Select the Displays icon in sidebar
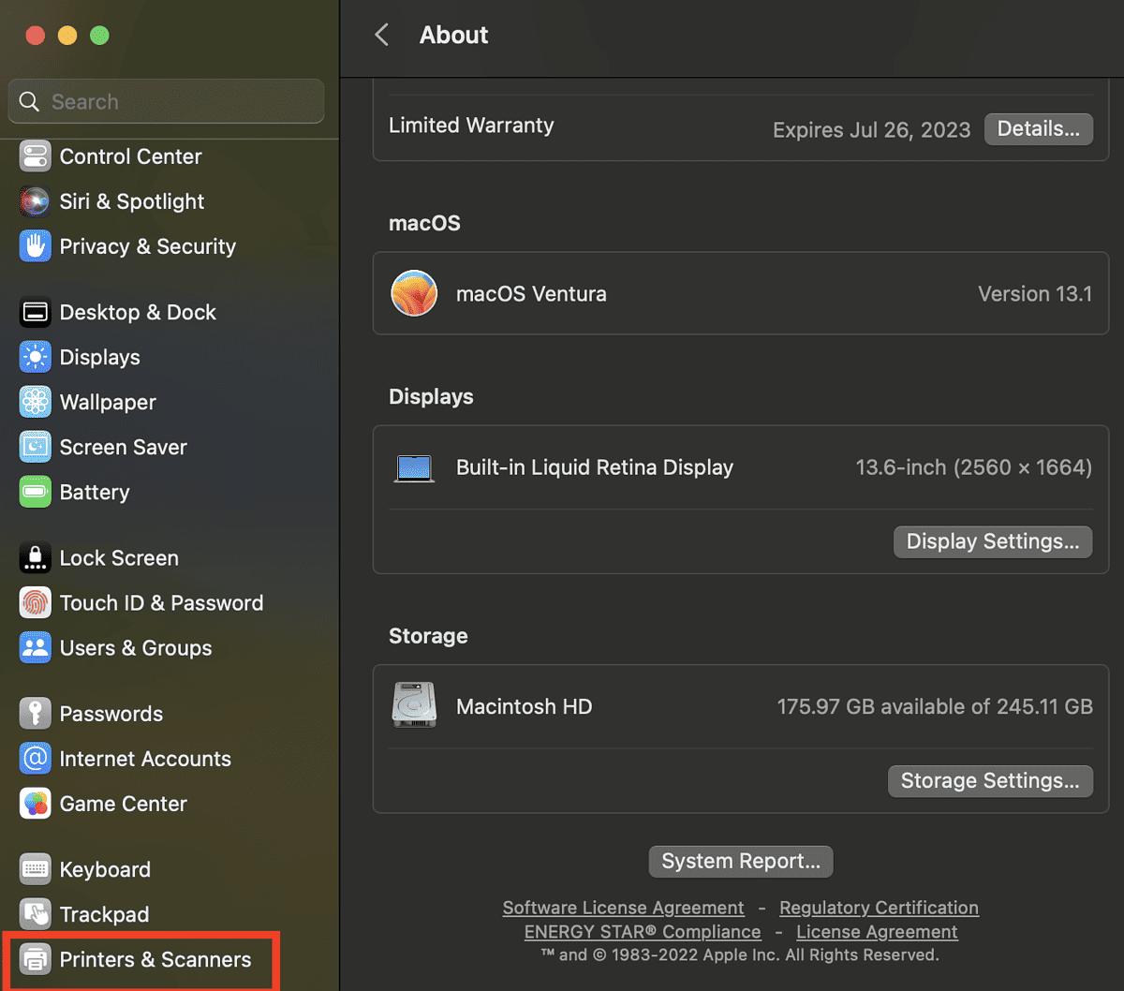 point(36,357)
